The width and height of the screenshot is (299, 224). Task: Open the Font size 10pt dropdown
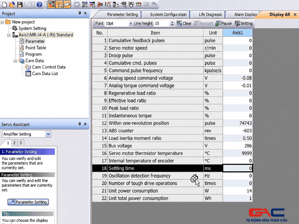tap(130, 24)
